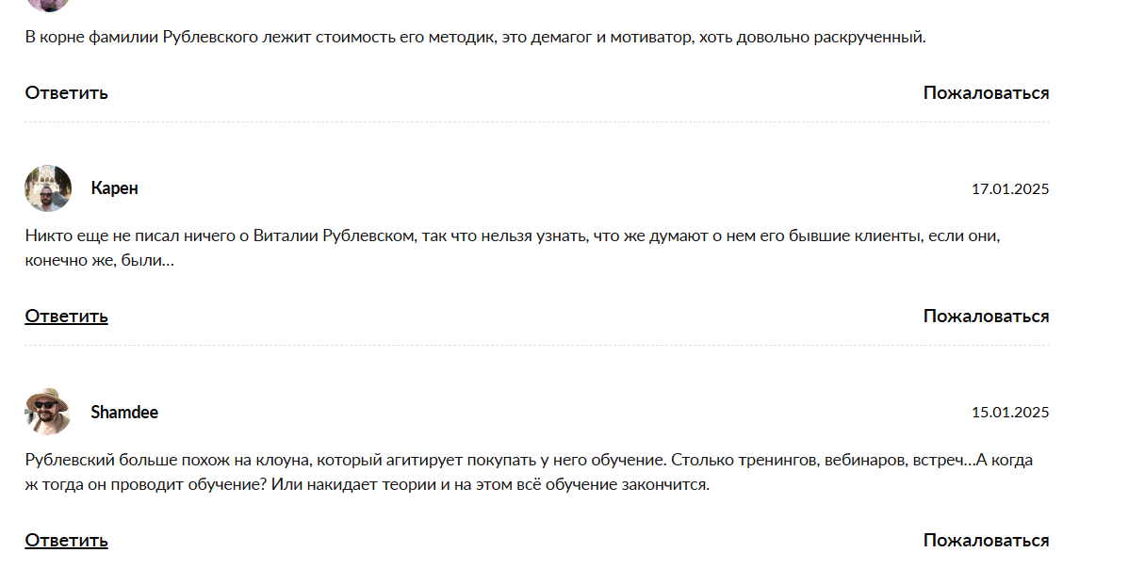Select the date 17.01.2025
This screenshot has width=1145, height=569.
pyautogui.click(x=1010, y=189)
